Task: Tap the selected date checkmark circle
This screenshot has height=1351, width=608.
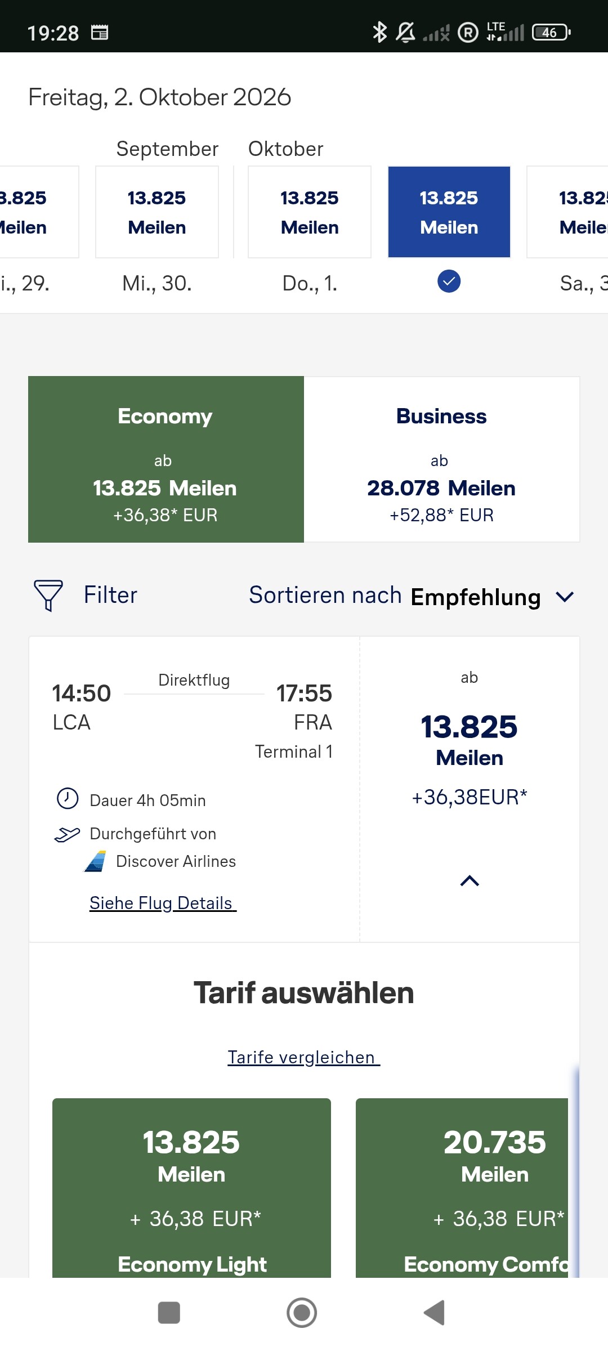Action: pyautogui.click(x=449, y=281)
